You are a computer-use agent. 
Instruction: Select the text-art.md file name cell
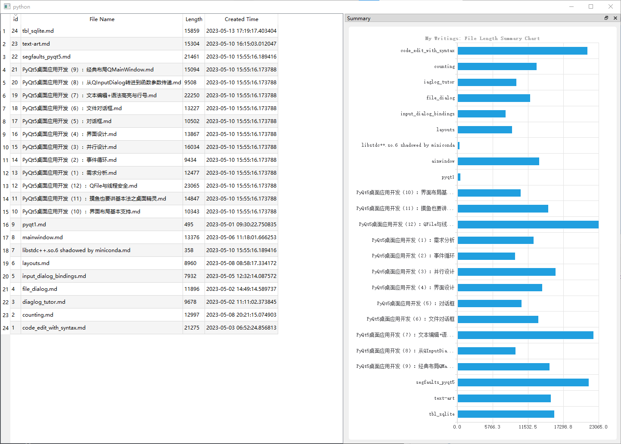coord(102,44)
